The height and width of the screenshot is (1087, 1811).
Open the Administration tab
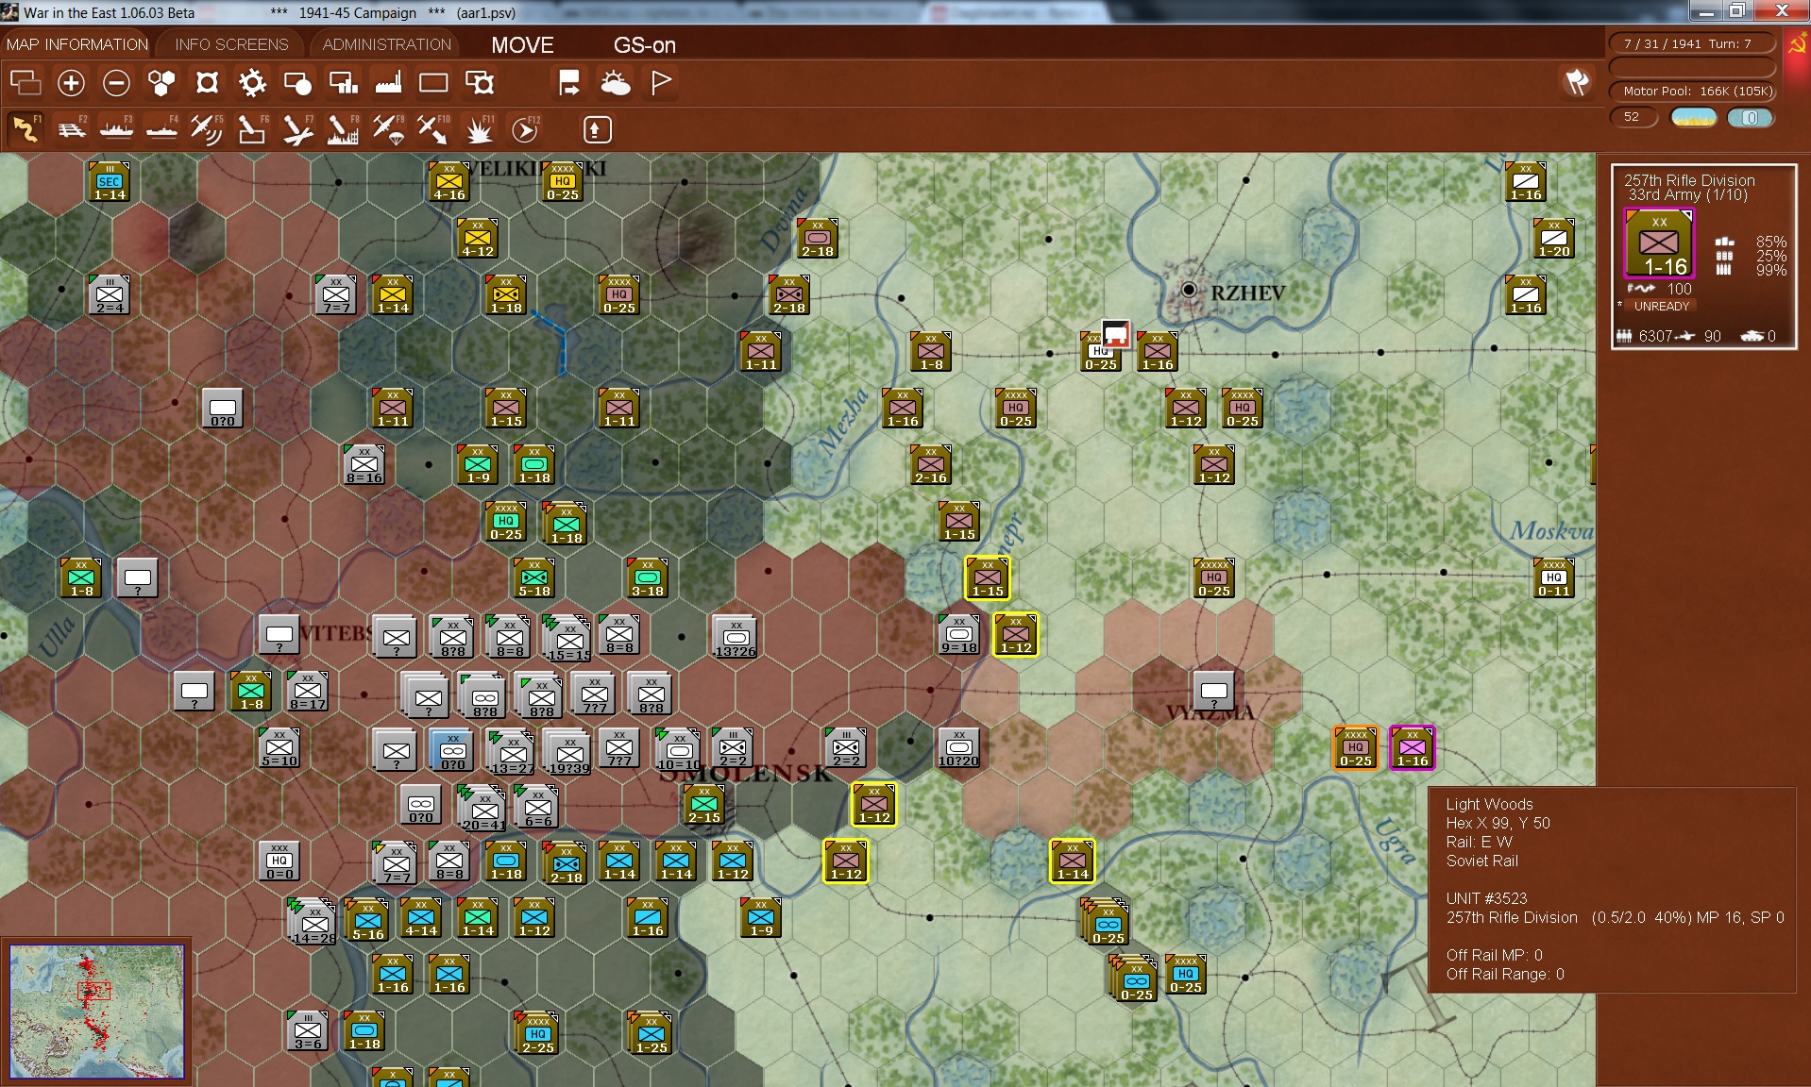coord(387,44)
